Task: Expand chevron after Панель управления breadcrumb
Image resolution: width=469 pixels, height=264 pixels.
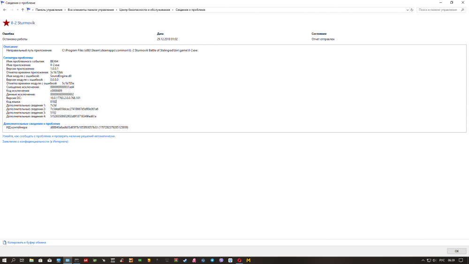Action: (x=65, y=10)
